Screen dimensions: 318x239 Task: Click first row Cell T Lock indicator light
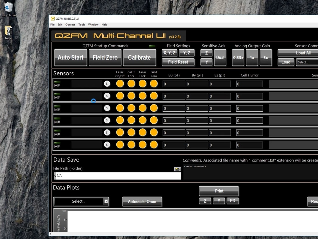pos(131,83)
